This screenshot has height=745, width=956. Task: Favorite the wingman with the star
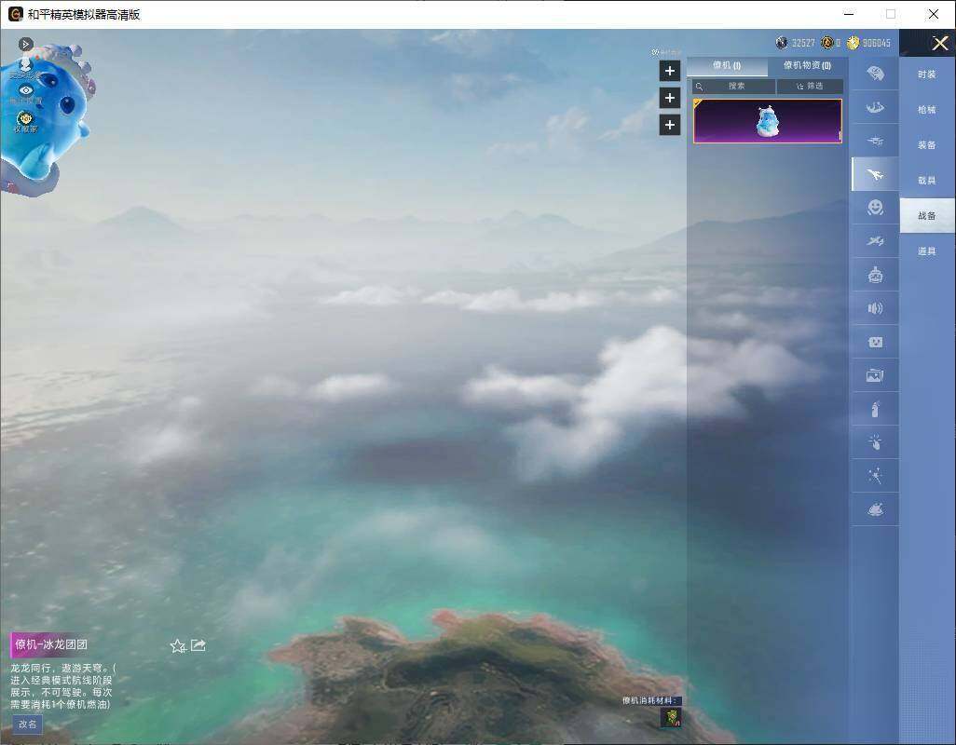click(177, 645)
